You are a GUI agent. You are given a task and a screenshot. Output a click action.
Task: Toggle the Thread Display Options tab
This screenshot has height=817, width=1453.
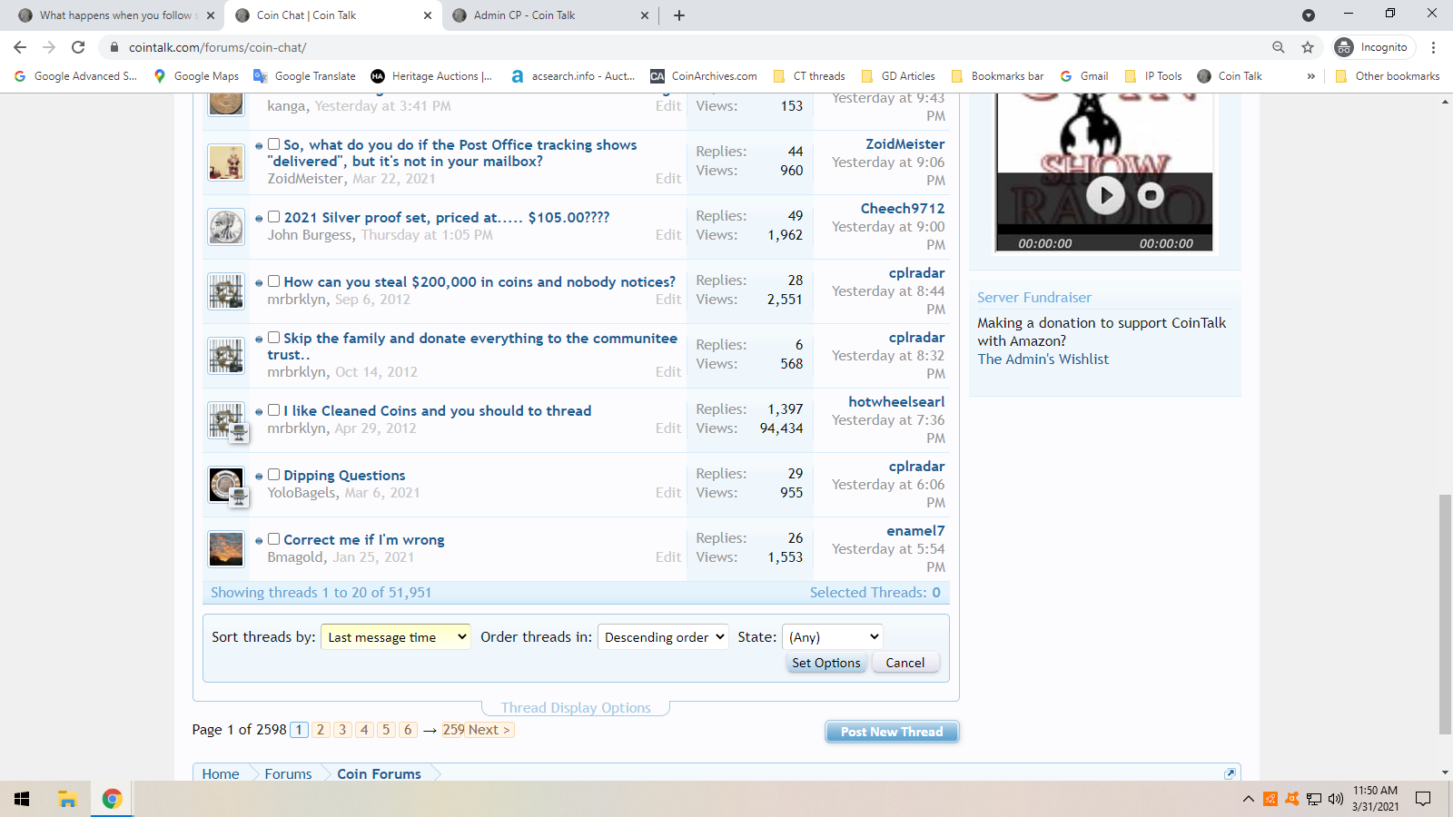(576, 708)
